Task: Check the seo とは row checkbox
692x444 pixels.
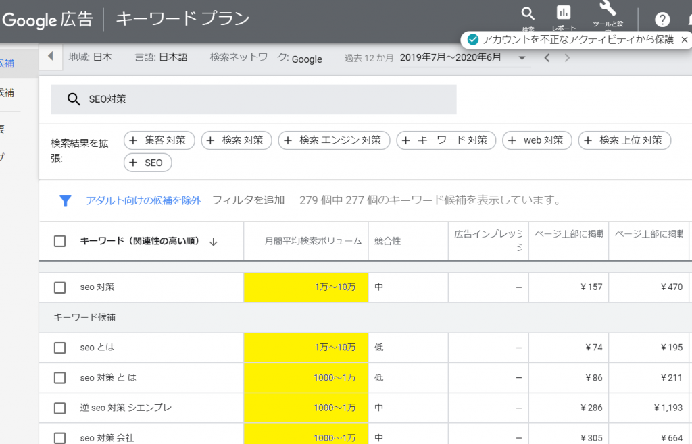Action: [x=59, y=348]
